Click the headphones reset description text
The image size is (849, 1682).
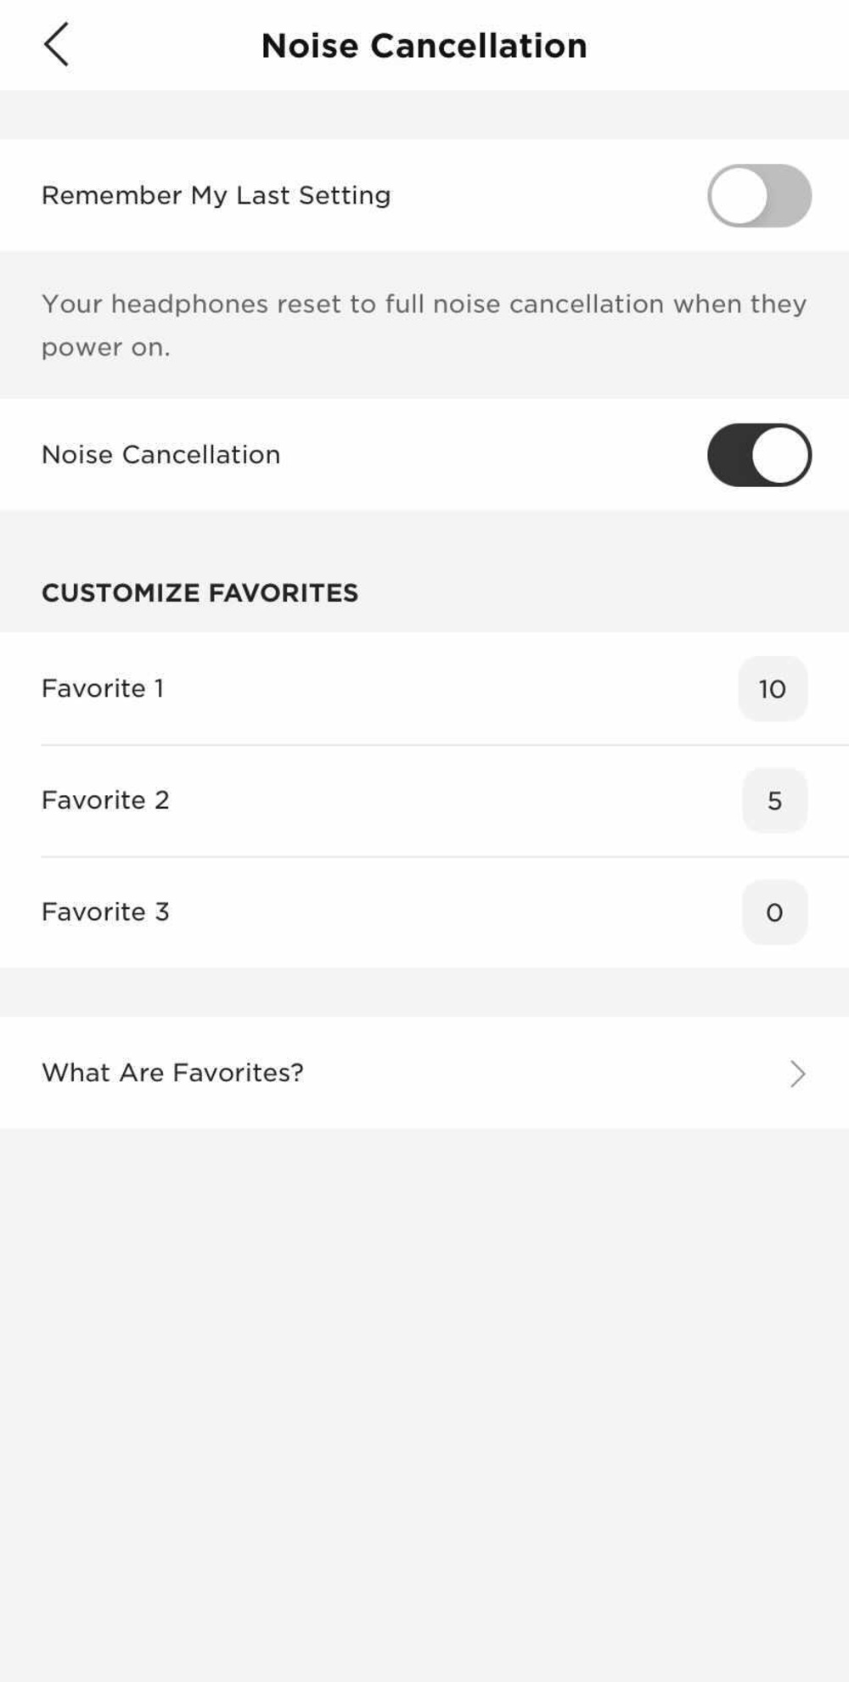(x=423, y=325)
